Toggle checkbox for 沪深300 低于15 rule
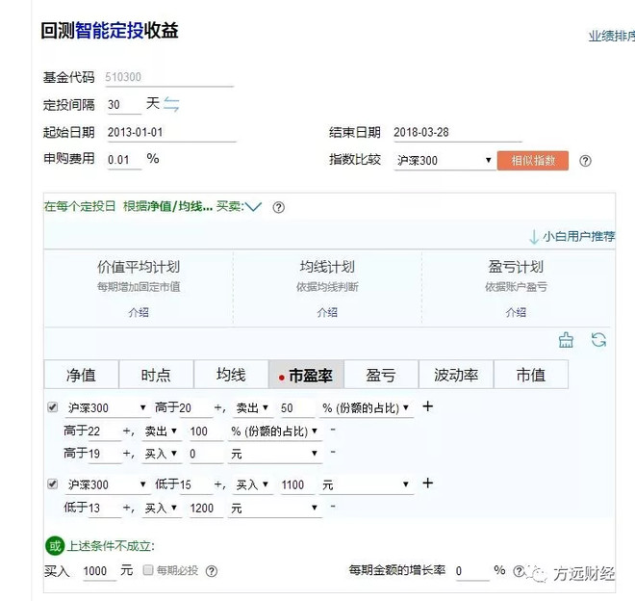 click(53, 483)
